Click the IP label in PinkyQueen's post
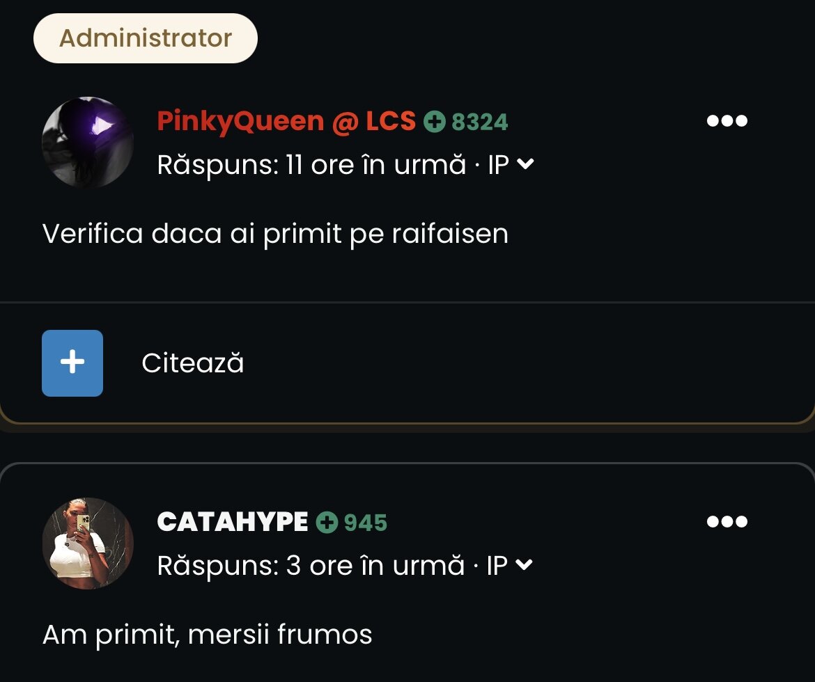815x682 pixels. (498, 165)
